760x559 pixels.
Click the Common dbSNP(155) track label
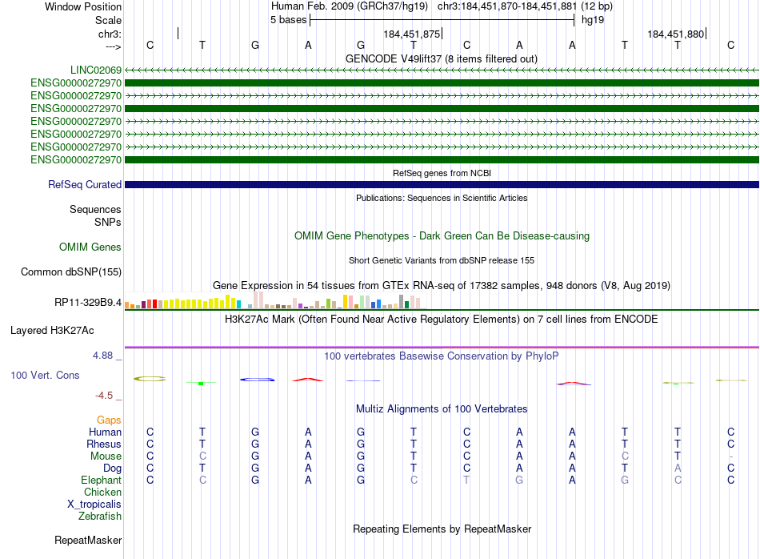click(70, 271)
